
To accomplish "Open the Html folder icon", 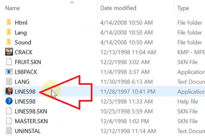I will (9, 22).
